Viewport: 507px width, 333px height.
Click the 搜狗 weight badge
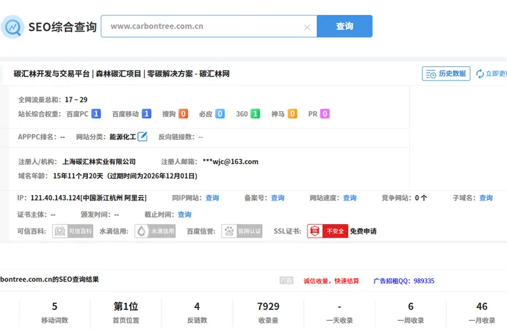click(183, 114)
